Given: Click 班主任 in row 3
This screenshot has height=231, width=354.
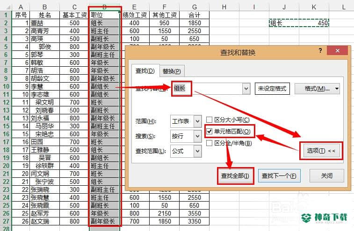Looking at the screenshot, I should (x=105, y=31).
